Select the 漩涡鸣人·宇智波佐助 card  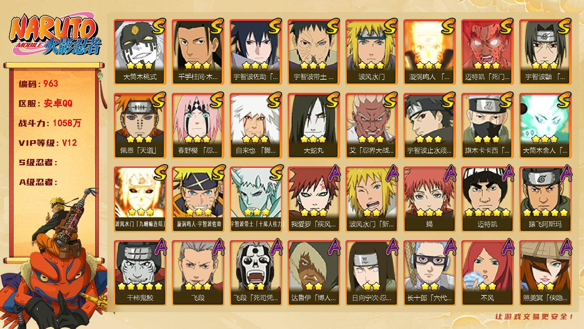(x=198, y=199)
